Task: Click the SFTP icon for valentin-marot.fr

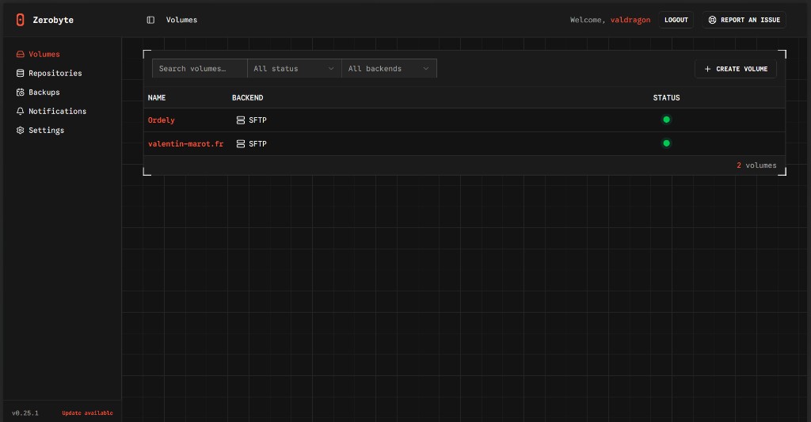Action: click(x=241, y=144)
